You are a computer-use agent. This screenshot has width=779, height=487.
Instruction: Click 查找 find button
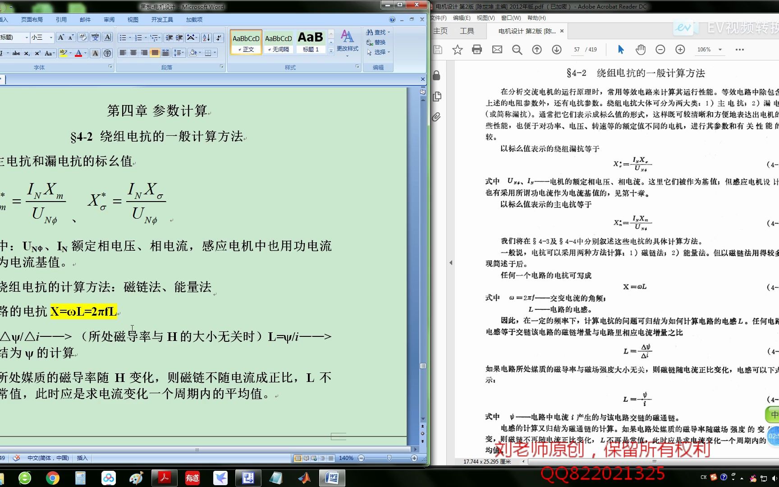[x=378, y=32]
